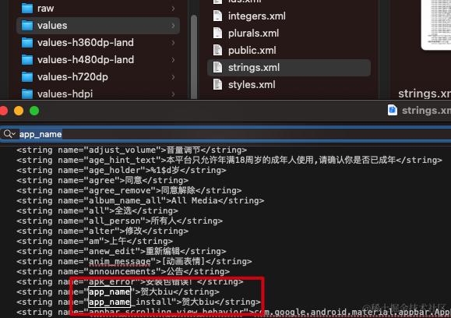Click the integers.xml file icon
This screenshot has height=318, width=451.
pos(218,16)
